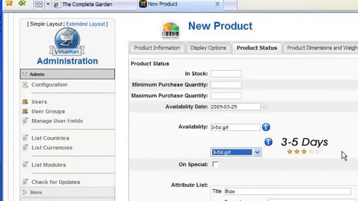Screen dimensions: 358x201
Task: Click the Availability text field
Action: point(235,127)
